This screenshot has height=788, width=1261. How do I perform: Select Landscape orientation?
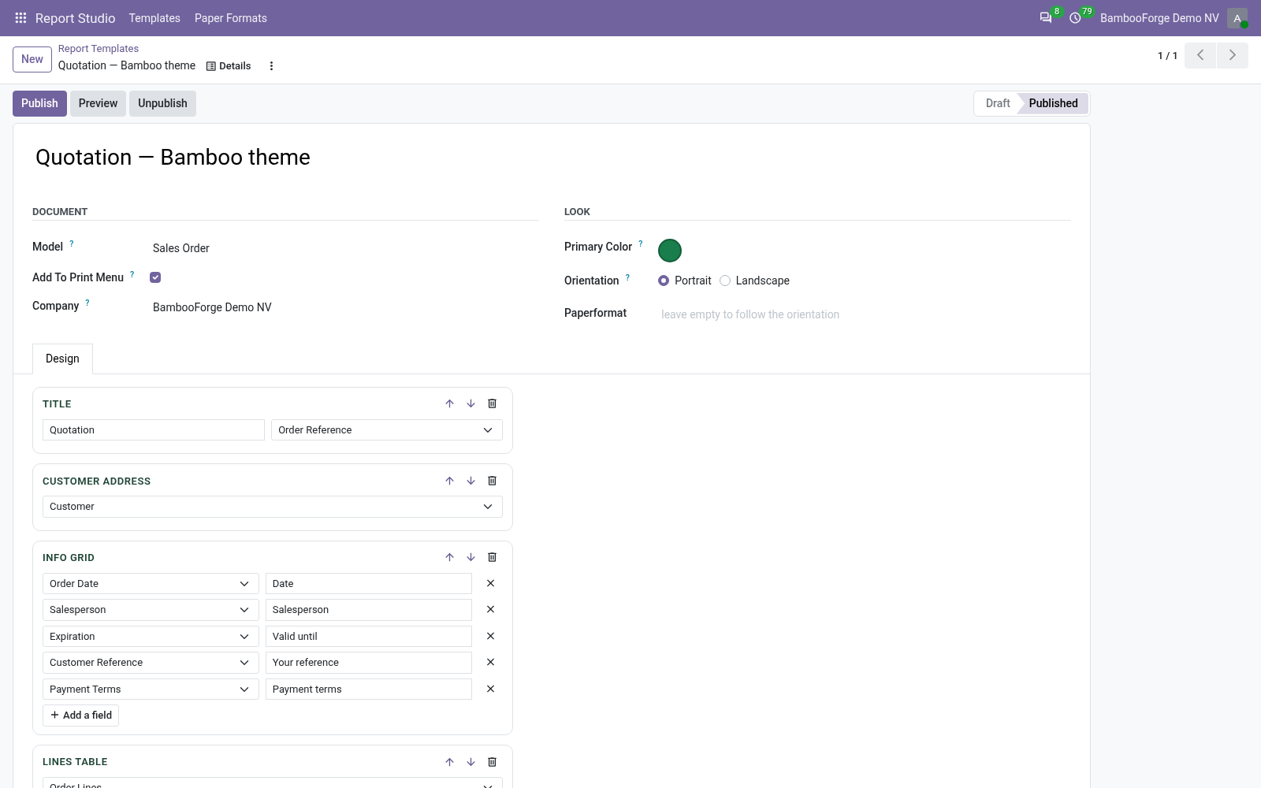[725, 281]
